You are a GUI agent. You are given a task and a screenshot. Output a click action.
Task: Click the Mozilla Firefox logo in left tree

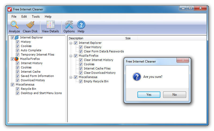pyautogui.click(x=17, y=59)
